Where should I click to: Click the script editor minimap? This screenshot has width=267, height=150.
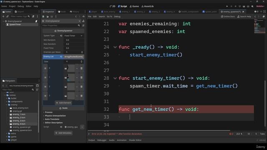pyautogui.click(x=259, y=26)
